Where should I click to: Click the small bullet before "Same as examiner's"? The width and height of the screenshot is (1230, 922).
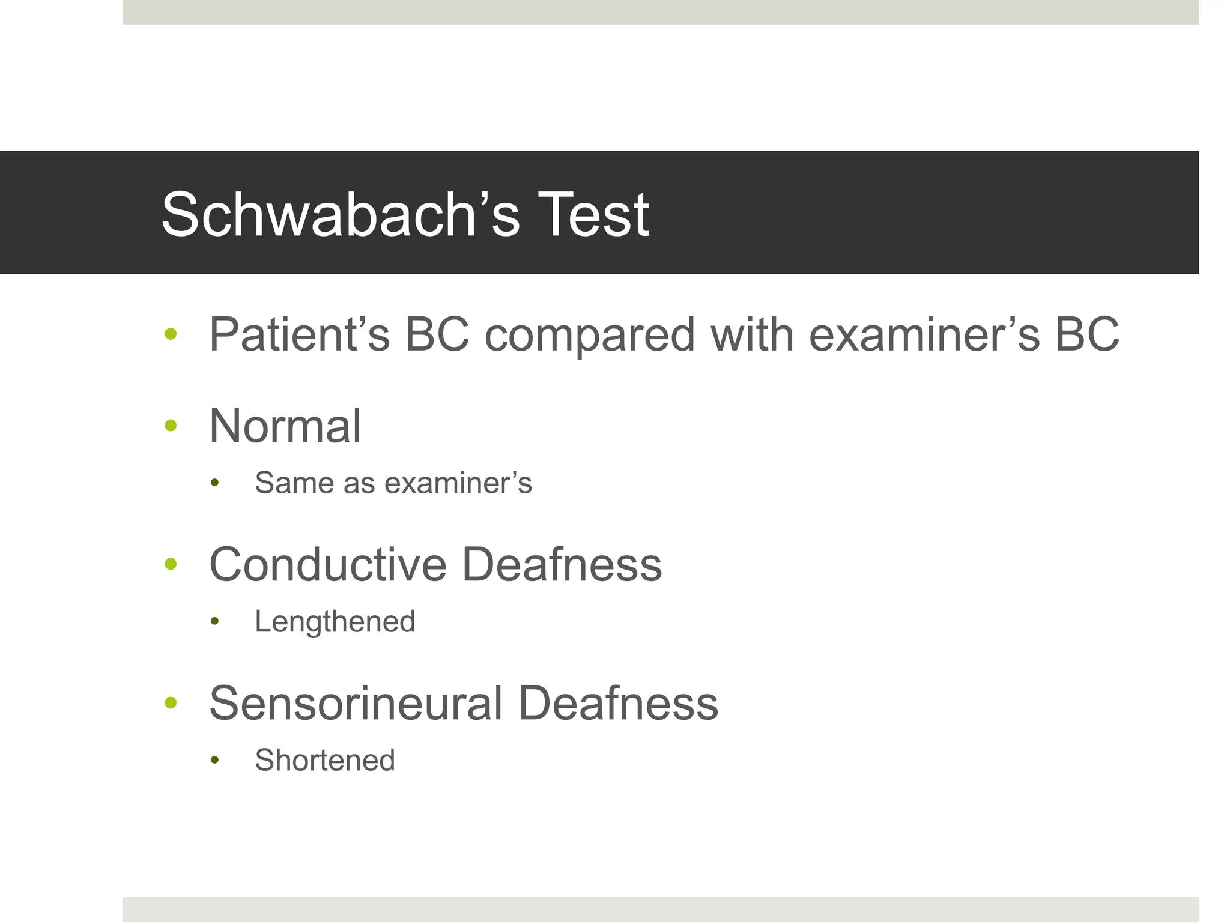click(215, 483)
